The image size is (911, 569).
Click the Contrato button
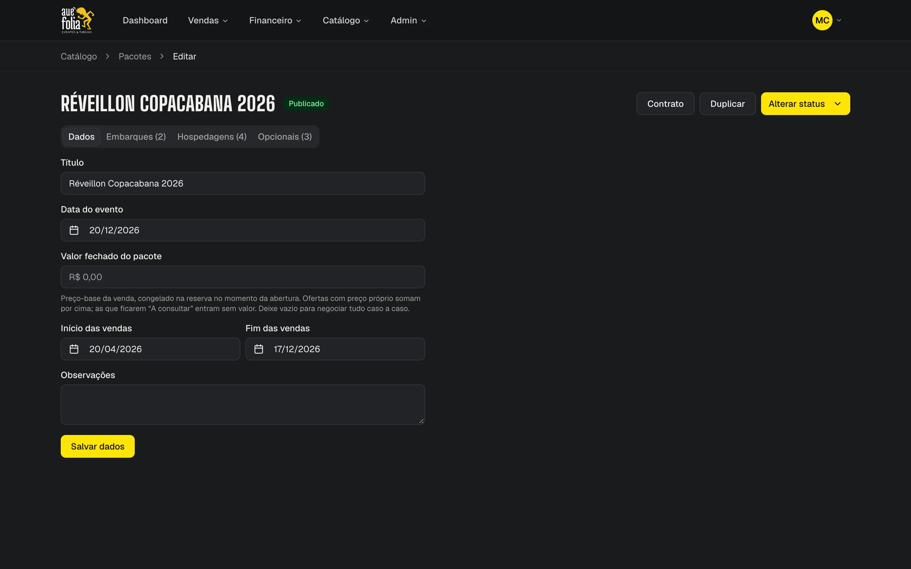pyautogui.click(x=665, y=103)
